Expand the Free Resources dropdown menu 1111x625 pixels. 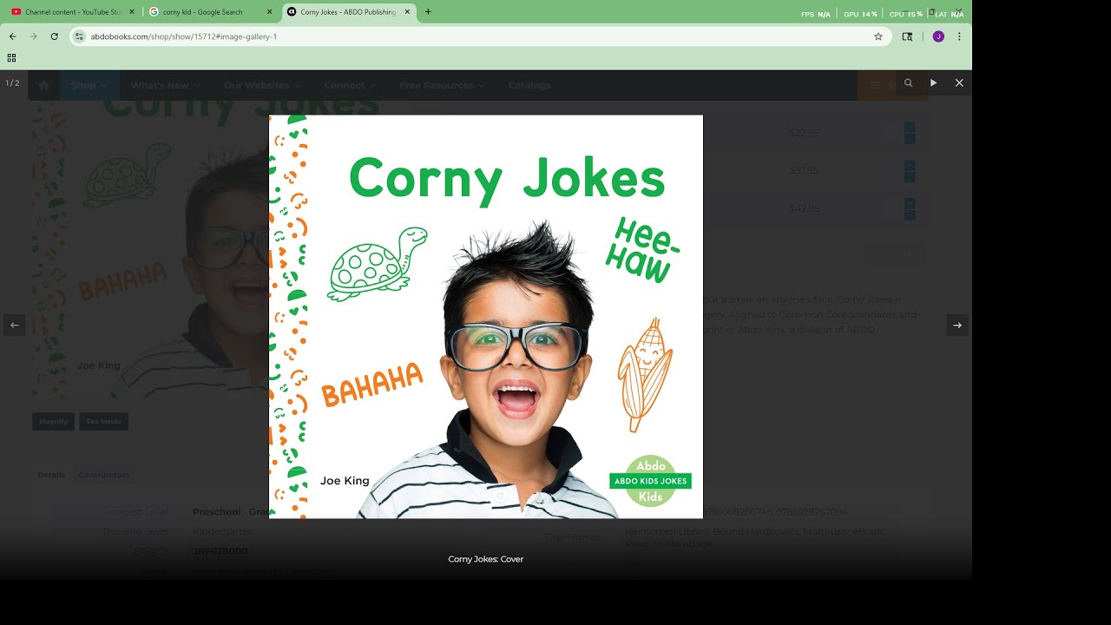[x=442, y=85]
